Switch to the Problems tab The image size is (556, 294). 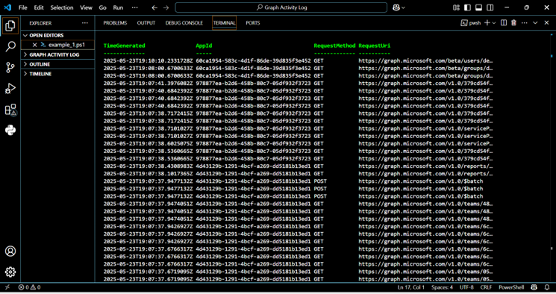(115, 23)
